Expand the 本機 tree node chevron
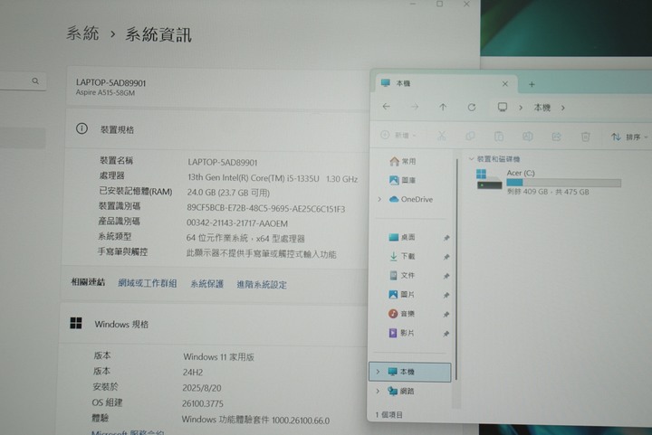652x435 pixels. [x=378, y=372]
